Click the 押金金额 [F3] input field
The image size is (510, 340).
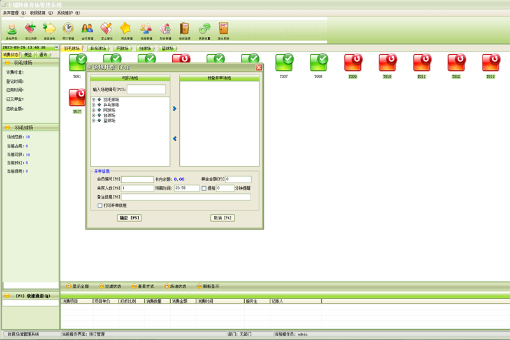(x=238, y=179)
